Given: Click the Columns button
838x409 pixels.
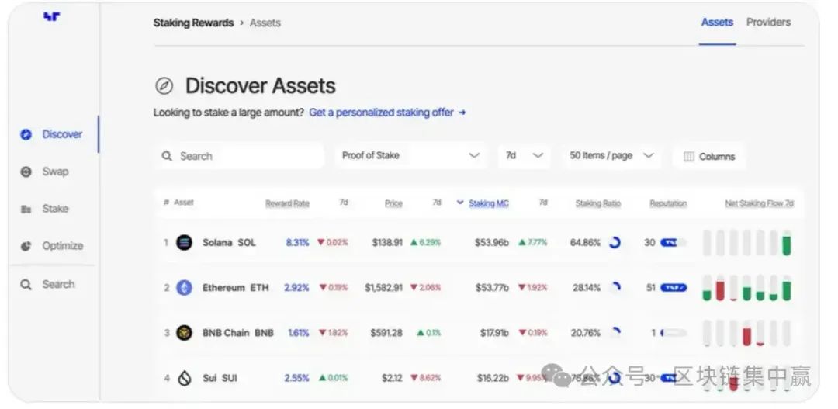Looking at the screenshot, I should pyautogui.click(x=708, y=156).
